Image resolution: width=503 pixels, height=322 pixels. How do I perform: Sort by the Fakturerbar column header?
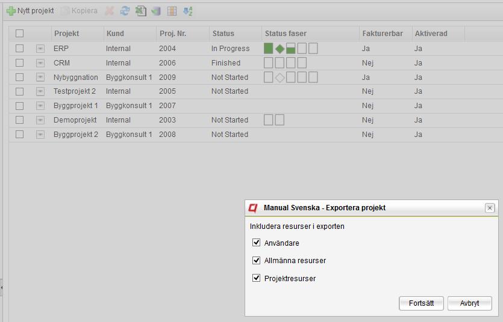[386, 34]
